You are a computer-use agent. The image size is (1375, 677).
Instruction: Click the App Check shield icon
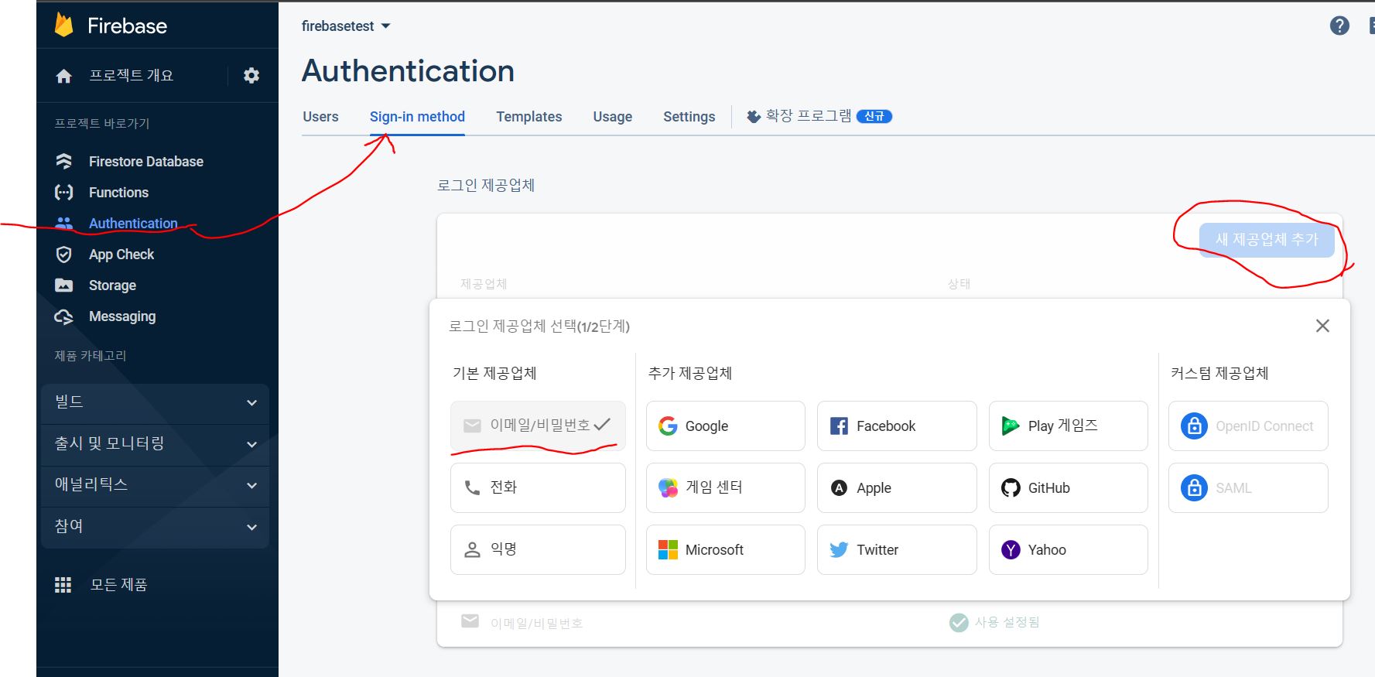tap(64, 255)
